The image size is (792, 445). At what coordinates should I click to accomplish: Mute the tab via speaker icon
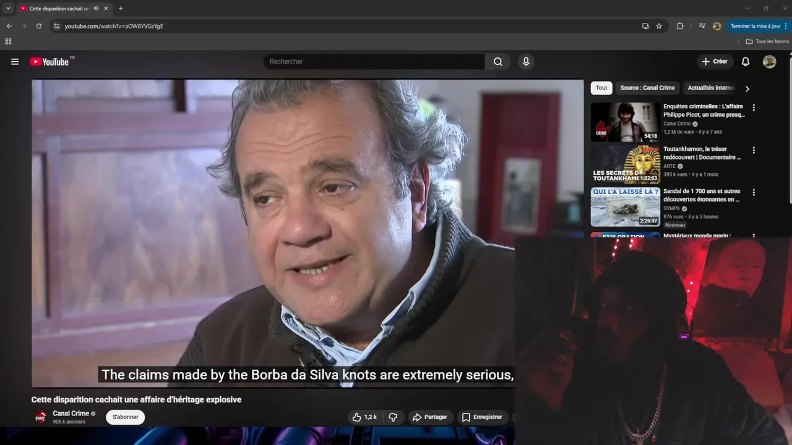point(96,9)
